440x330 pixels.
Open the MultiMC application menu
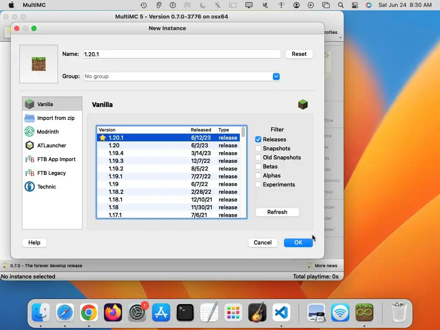point(34,5)
